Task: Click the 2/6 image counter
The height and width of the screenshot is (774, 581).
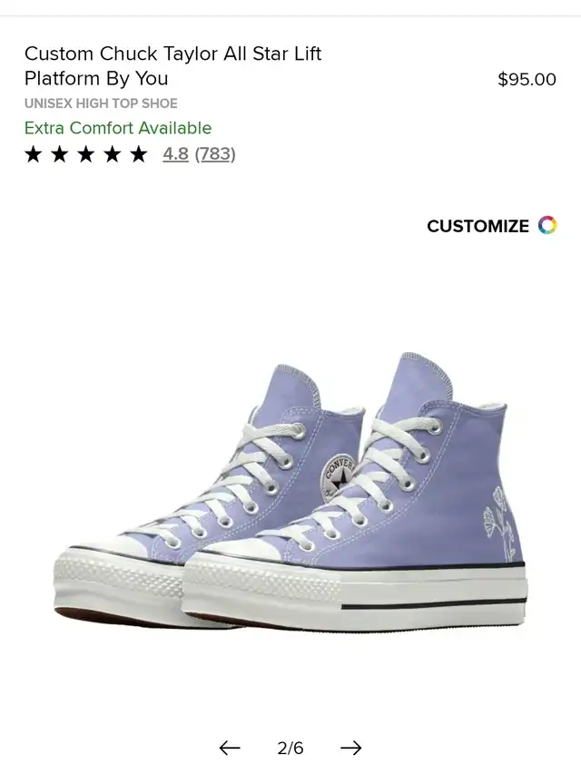Action: point(290,748)
